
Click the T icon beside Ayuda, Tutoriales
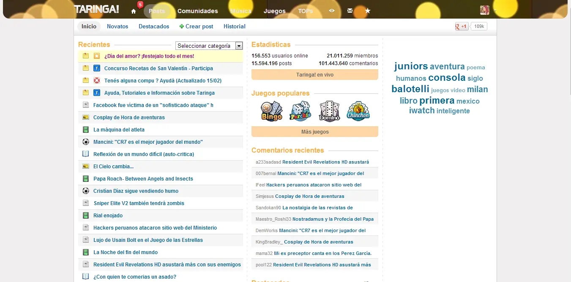coord(97,93)
